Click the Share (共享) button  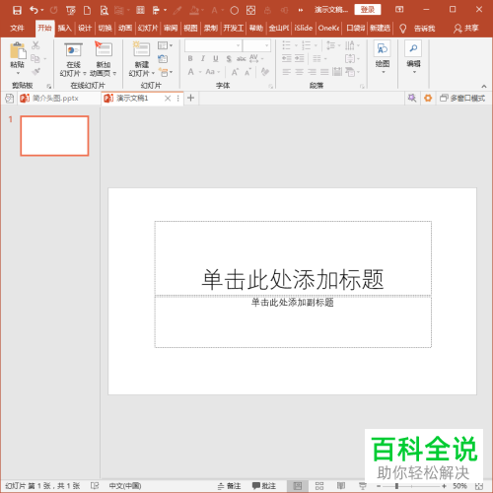pos(465,29)
